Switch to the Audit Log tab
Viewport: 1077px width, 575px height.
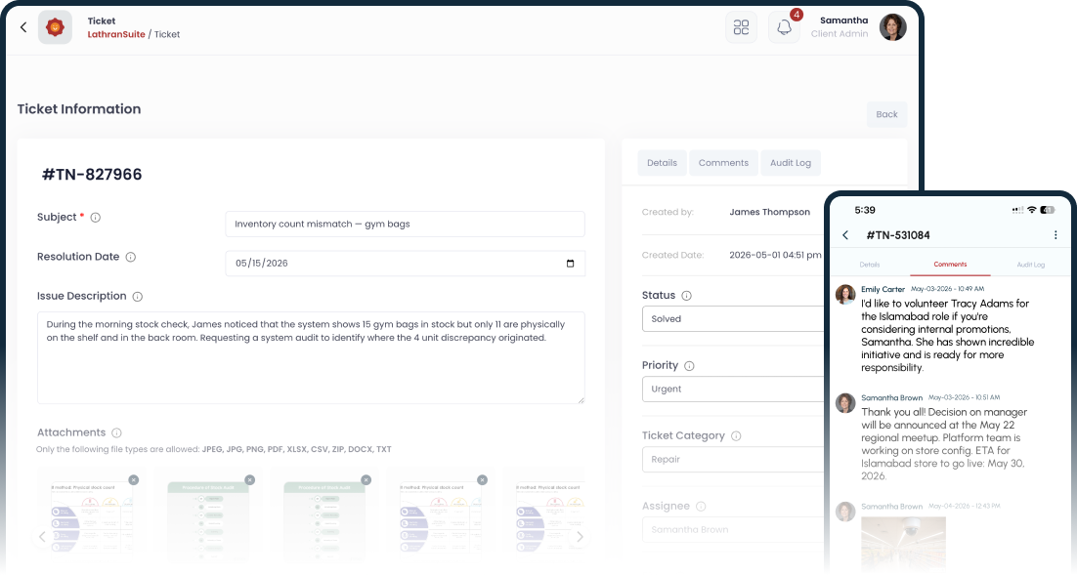click(x=791, y=163)
